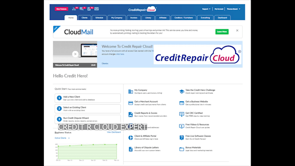
Task: Click the Library of Dispute Letters icon
Action: point(131,149)
